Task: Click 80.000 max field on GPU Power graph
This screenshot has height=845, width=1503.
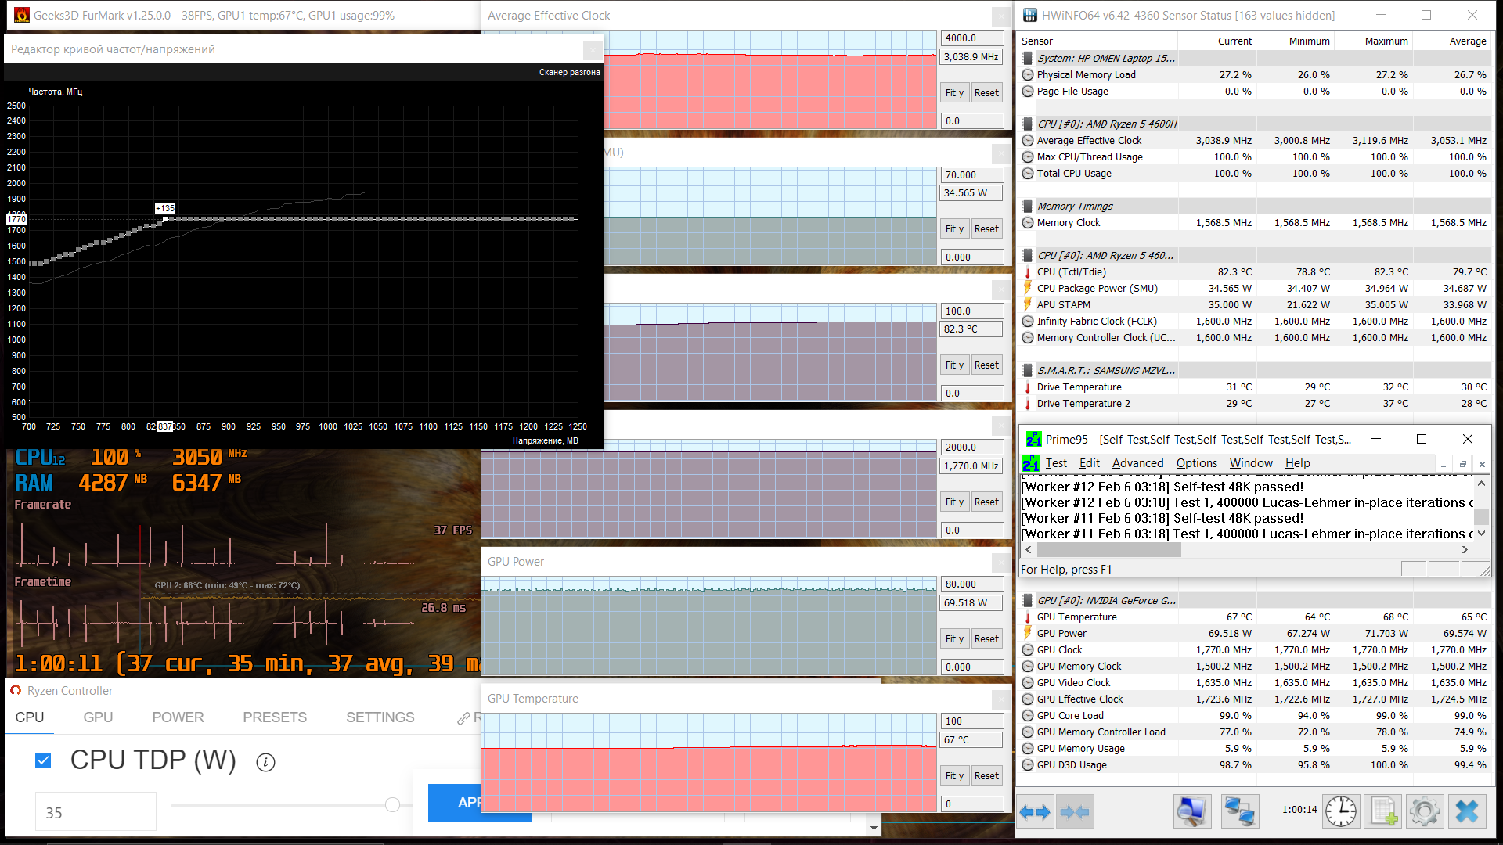Action: [x=972, y=584]
